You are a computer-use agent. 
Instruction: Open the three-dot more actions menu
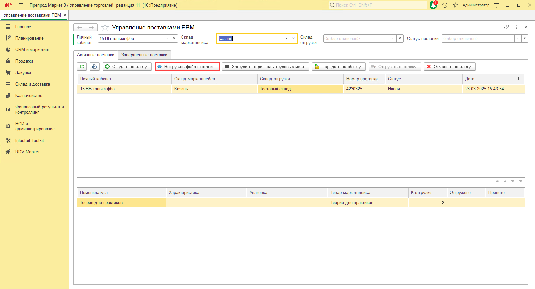pyautogui.click(x=516, y=27)
